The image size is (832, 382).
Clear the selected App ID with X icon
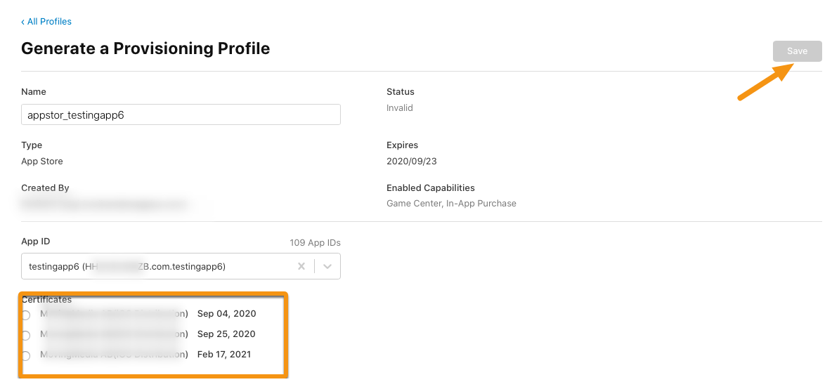[x=301, y=266]
